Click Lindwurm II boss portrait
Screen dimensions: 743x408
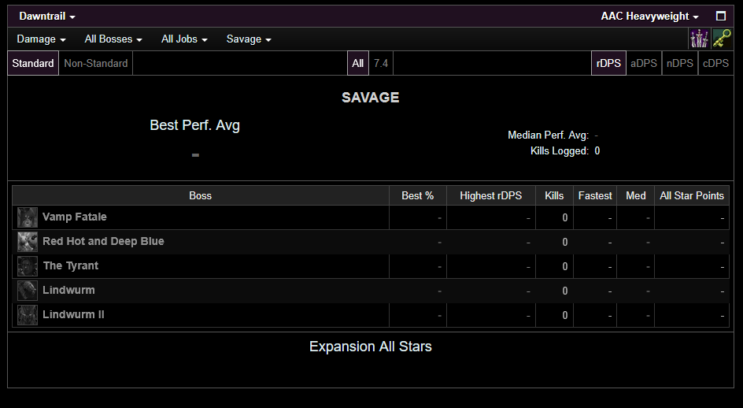28,315
